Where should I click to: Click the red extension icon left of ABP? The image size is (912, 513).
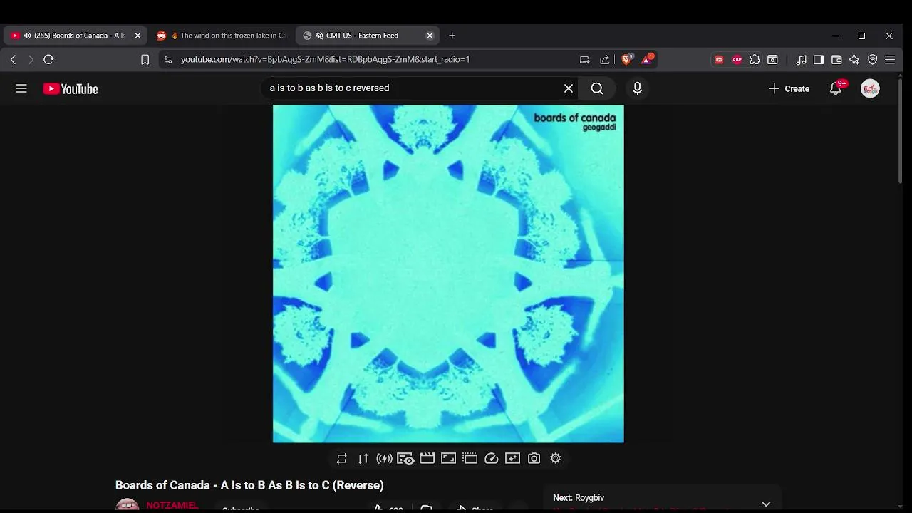coord(719,60)
